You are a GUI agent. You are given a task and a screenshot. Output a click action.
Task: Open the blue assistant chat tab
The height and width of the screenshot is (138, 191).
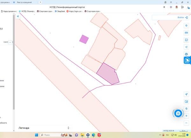click(x=187, y=60)
